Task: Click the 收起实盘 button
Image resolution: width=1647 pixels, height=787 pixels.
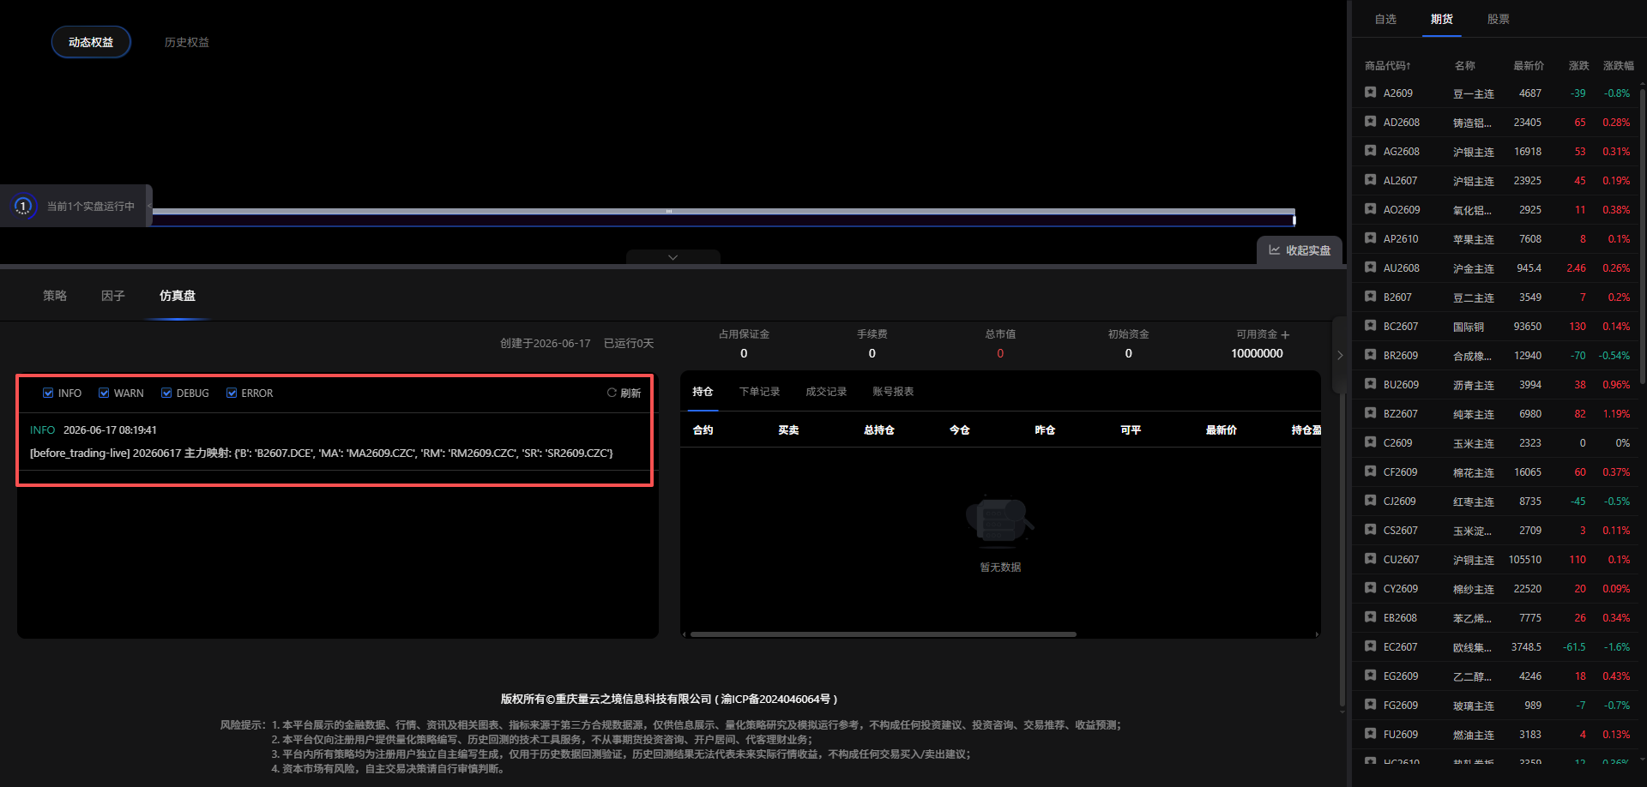Action: [1300, 250]
